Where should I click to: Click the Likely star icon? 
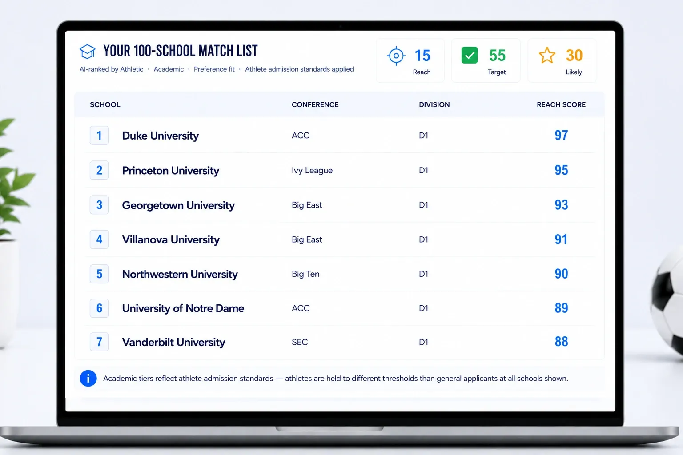tap(547, 56)
